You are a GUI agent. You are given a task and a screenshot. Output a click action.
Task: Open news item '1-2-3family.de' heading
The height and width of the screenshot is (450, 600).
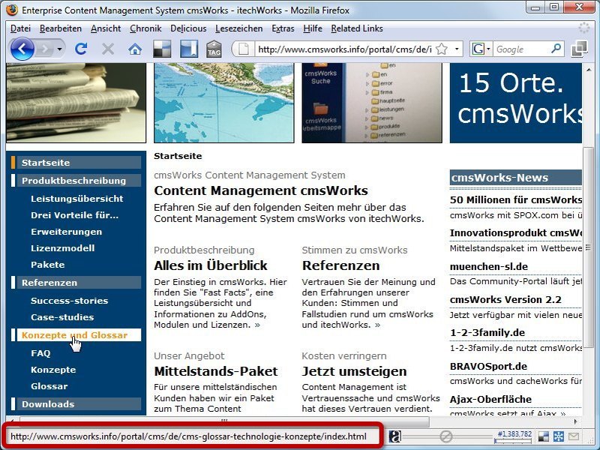(x=487, y=333)
